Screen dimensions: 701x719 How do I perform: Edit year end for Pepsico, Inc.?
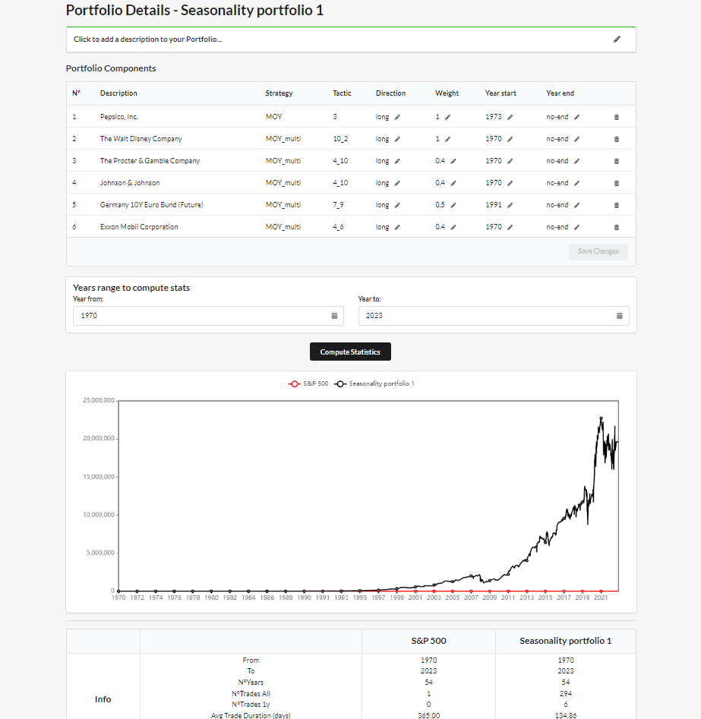coord(577,118)
